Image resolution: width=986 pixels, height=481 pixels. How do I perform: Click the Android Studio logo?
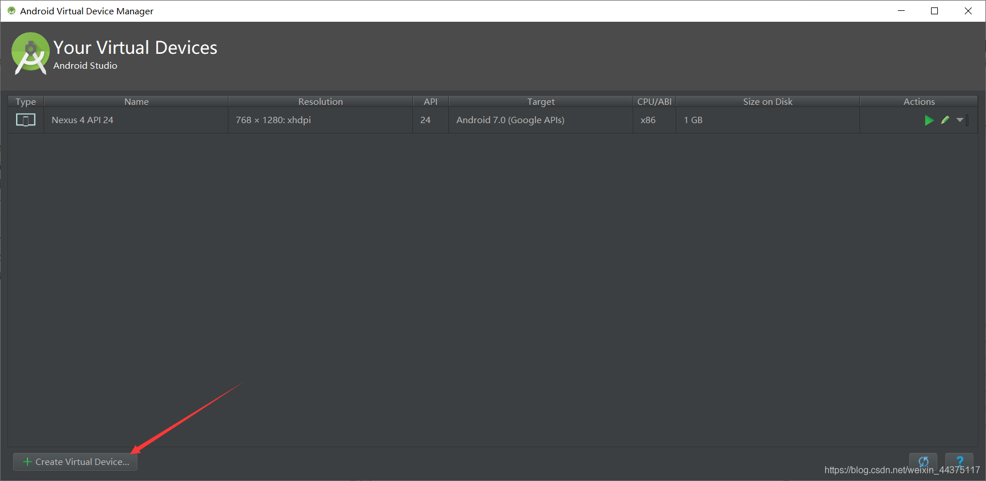tap(30, 53)
